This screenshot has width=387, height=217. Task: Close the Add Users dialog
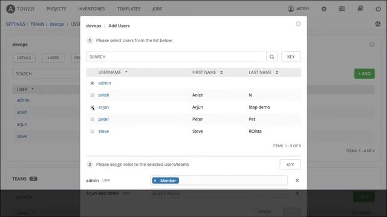[x=298, y=24]
